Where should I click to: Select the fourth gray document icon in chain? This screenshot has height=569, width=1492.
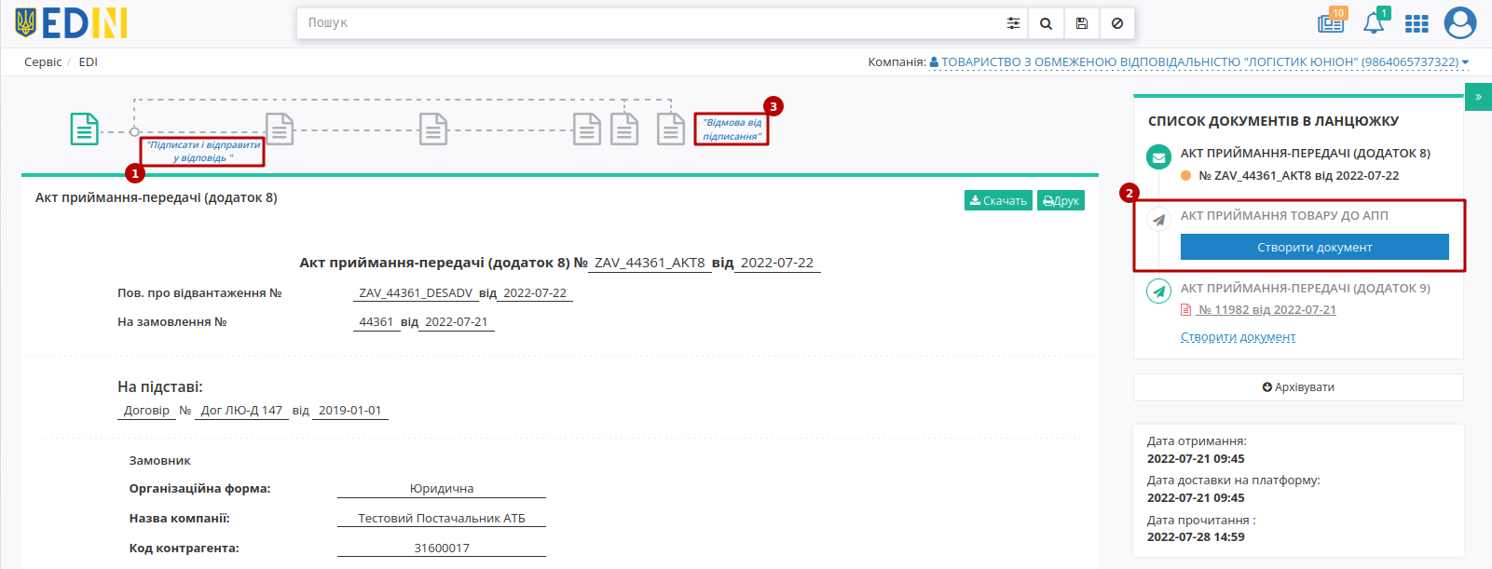pos(586,129)
